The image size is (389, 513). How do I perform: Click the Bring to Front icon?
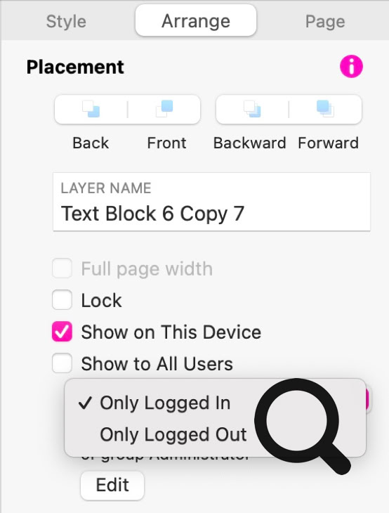tap(164, 109)
